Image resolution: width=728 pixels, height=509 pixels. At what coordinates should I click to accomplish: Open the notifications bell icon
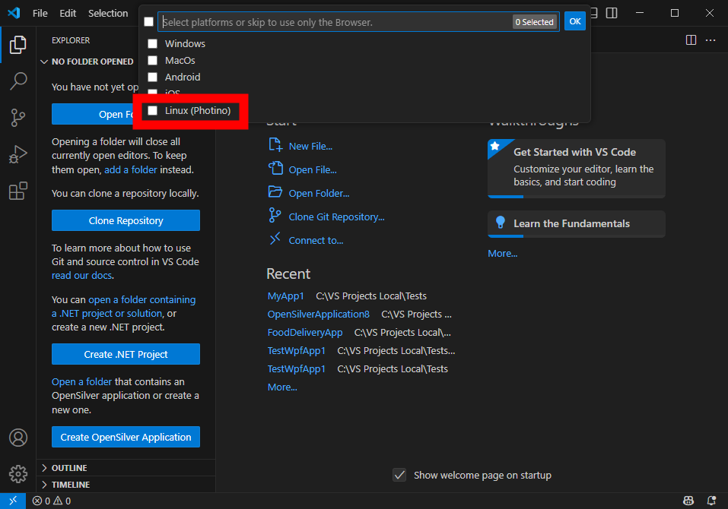(711, 501)
